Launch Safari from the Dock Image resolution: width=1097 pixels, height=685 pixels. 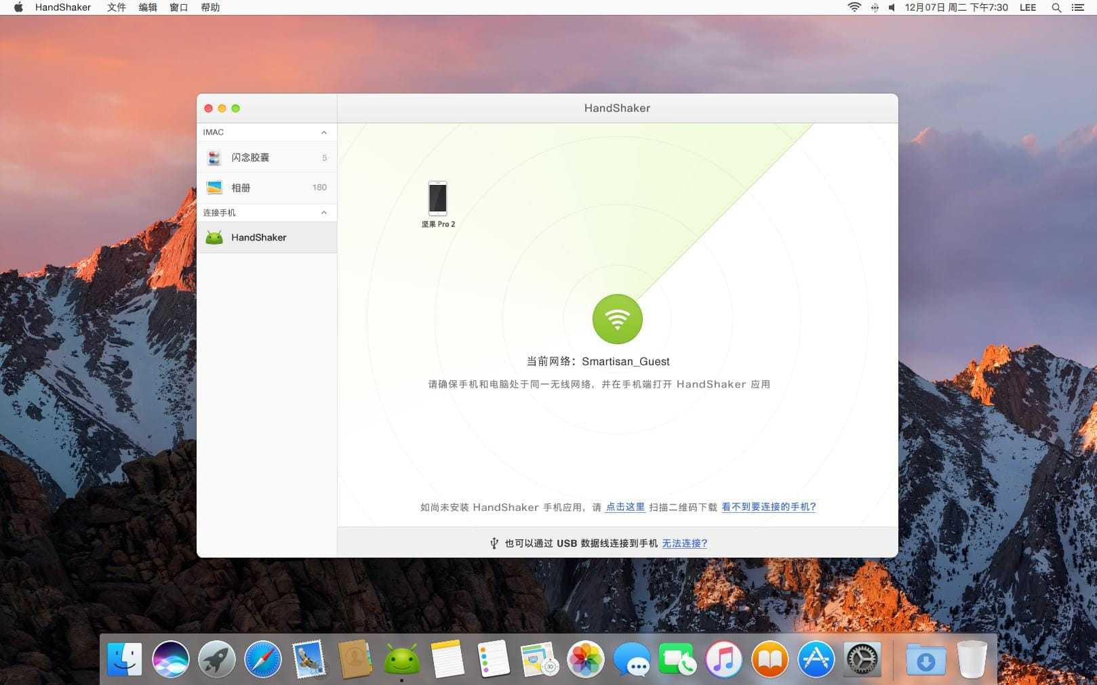coord(262,659)
